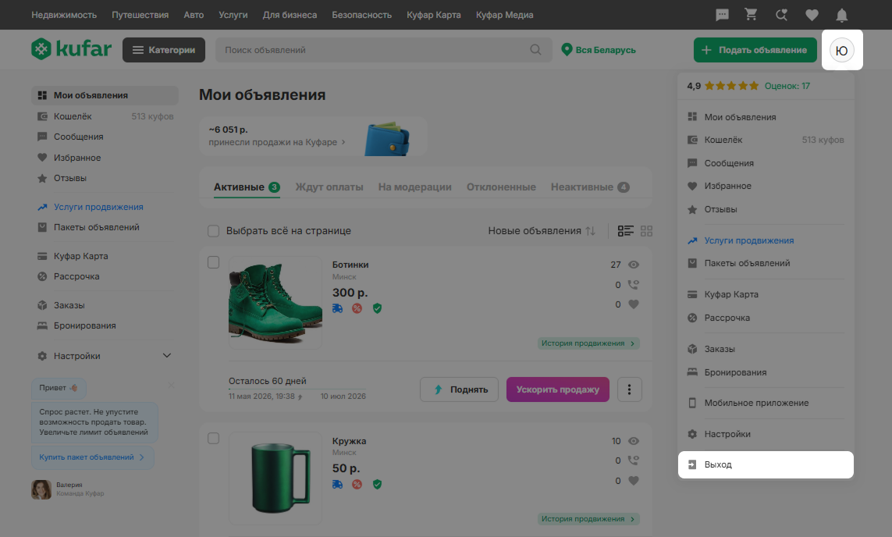Viewport: 892px width, 537px height.
Task: Open принесли продажи на Куфаре details
Action: tap(276, 141)
